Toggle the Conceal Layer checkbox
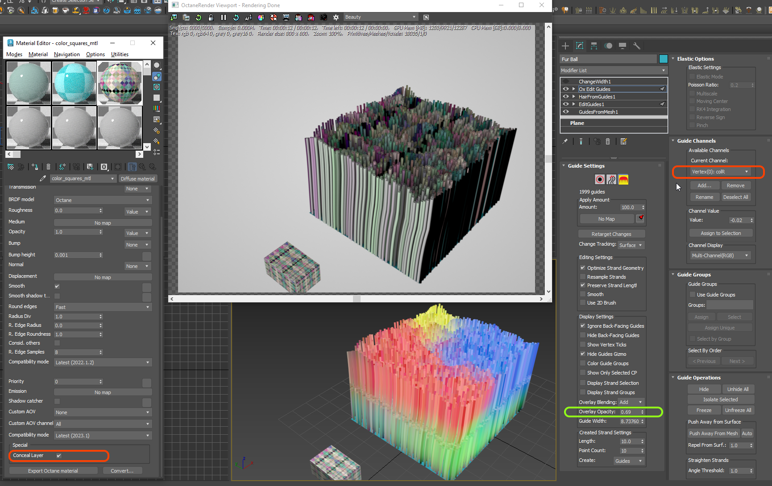 tap(58, 456)
